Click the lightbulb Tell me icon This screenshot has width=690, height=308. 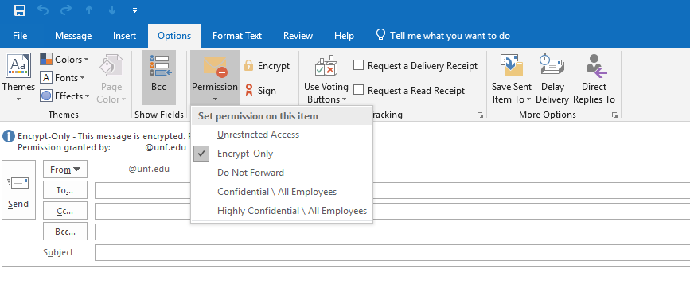[380, 36]
